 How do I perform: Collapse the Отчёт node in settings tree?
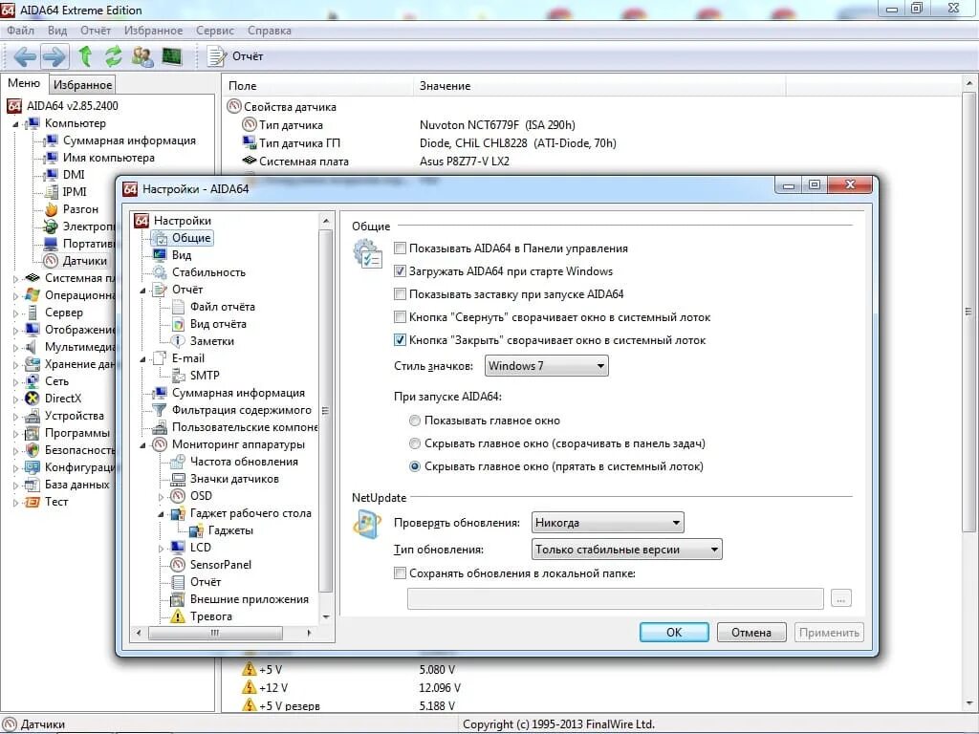pyautogui.click(x=142, y=291)
